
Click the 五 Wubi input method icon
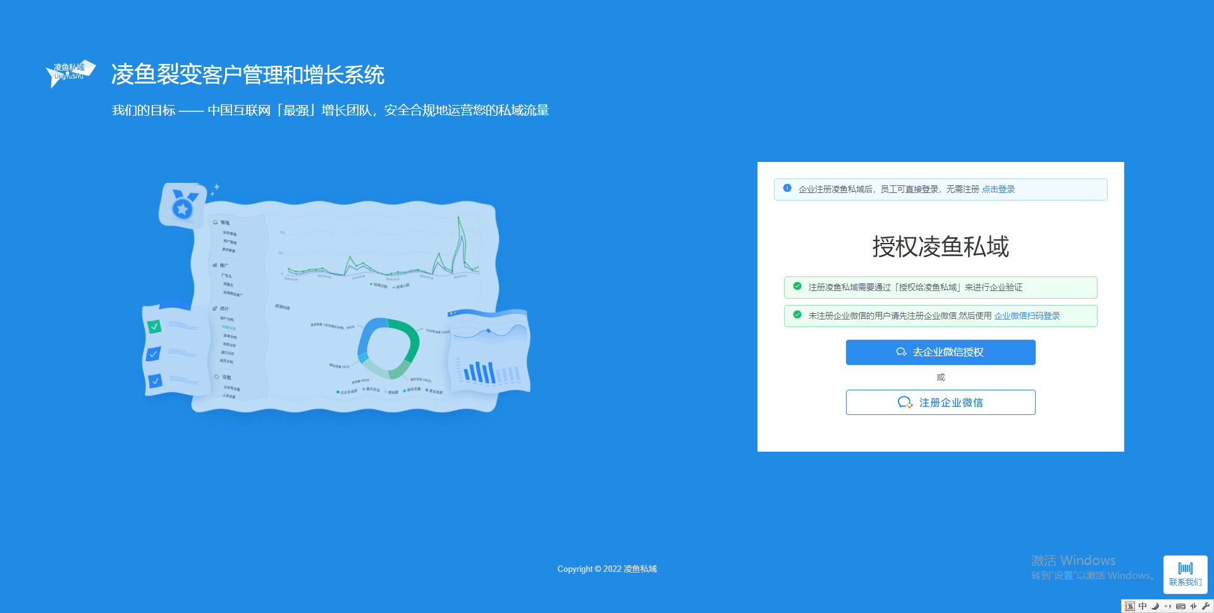pyautogui.click(x=1130, y=606)
